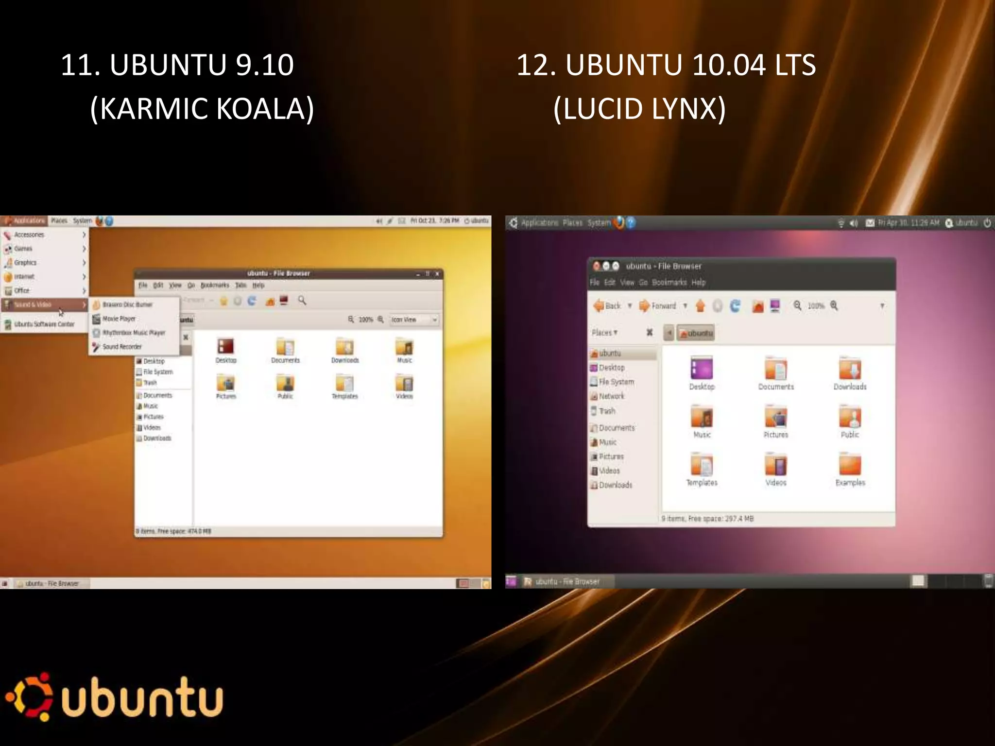The width and height of the screenshot is (995, 746).
Task: Select Videos in Lucid Places sidebar
Action: (x=623, y=471)
